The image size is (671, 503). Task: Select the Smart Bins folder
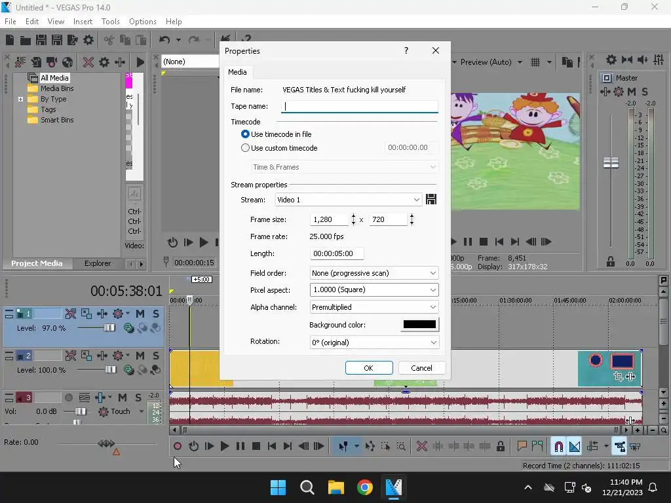pos(57,121)
